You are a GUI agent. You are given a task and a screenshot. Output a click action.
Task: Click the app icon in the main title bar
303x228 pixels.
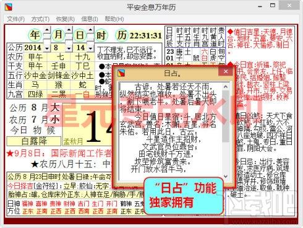click(9, 7)
